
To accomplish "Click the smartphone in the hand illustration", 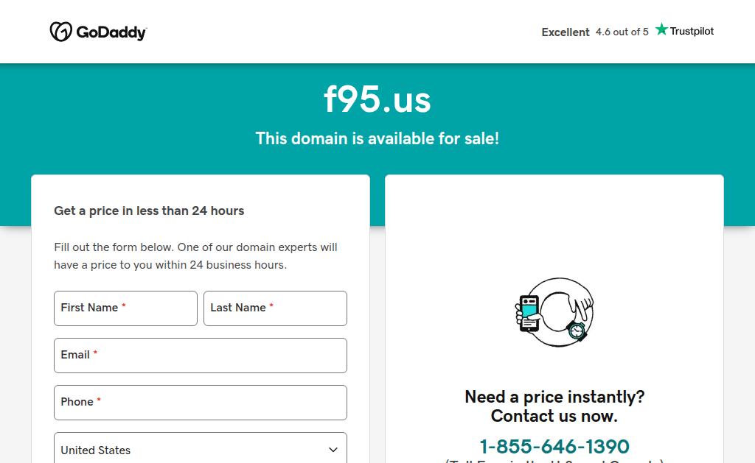I will tap(529, 312).
